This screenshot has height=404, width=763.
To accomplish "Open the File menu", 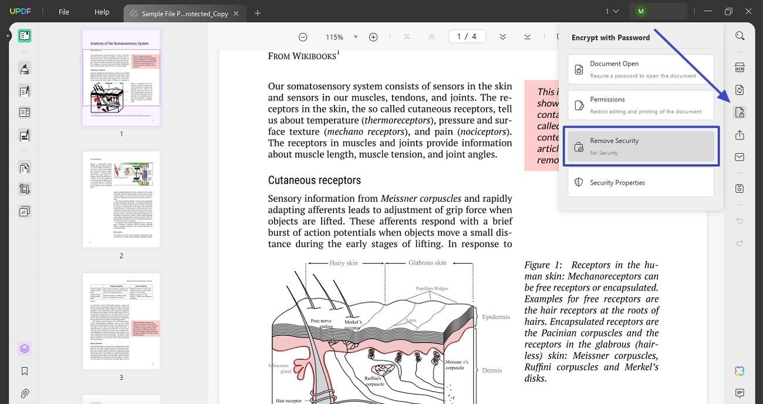I will point(64,12).
